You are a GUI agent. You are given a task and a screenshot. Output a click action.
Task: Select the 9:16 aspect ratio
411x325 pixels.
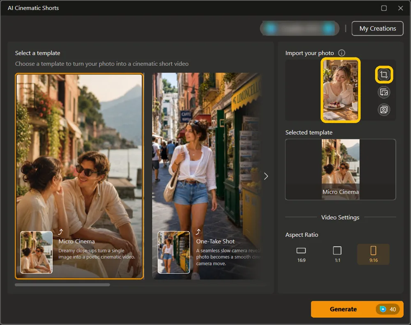click(373, 254)
